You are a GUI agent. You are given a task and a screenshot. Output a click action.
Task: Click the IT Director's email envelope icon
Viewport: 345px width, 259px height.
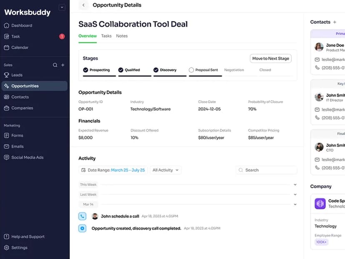(317, 109)
